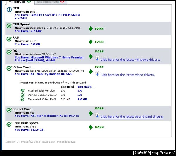Click 'You Have: 3.8 GB' text
Viewport: 176px width, 156px height.
(x=27, y=44)
